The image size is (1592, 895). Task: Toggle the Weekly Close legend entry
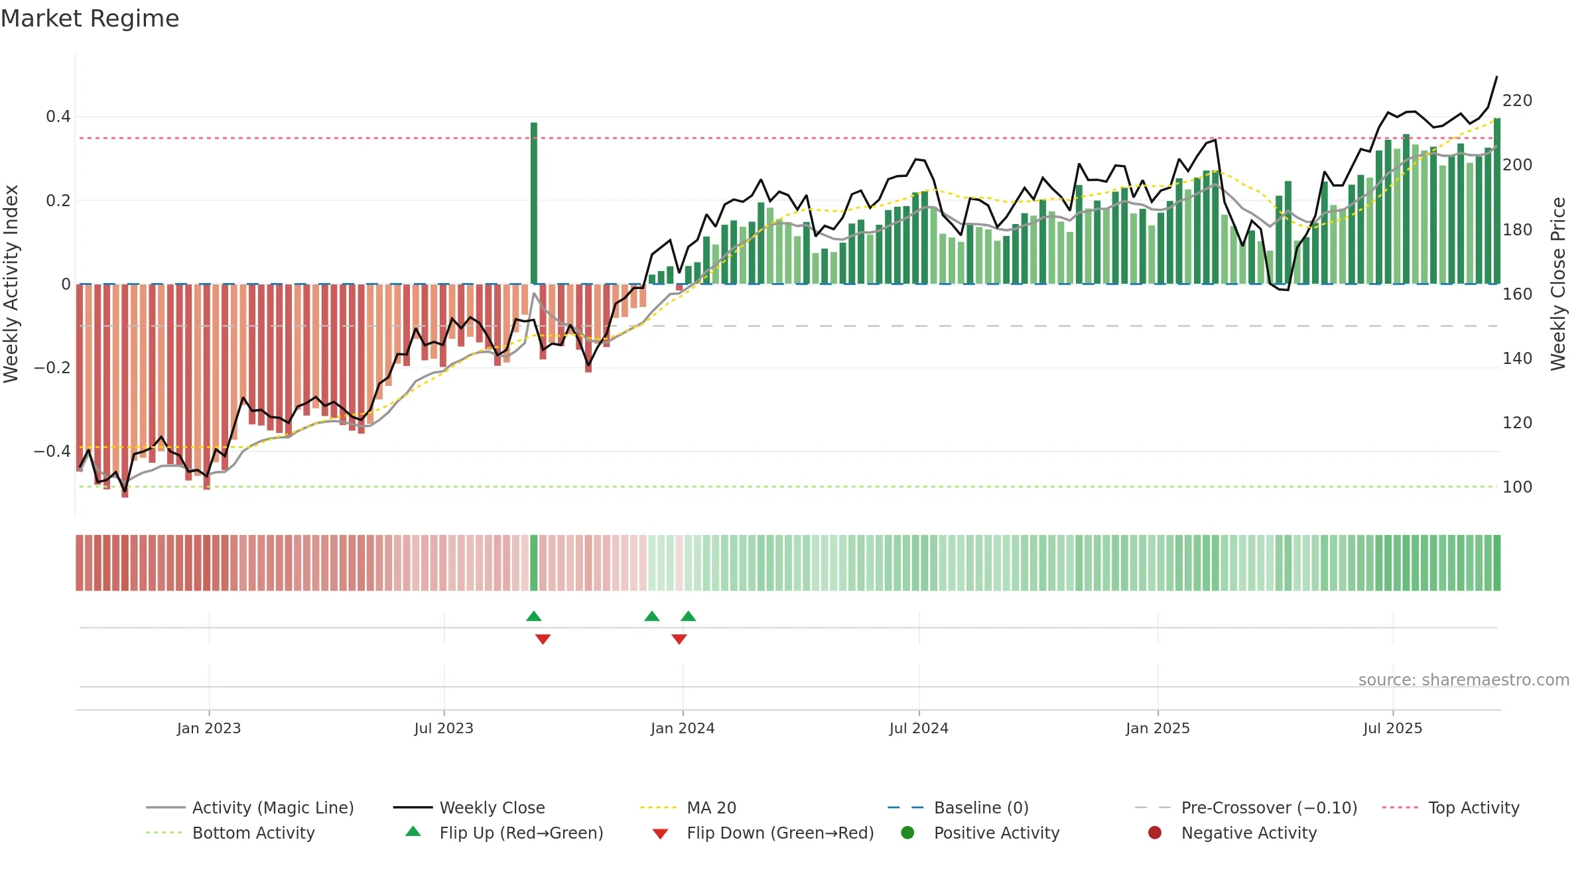(469, 807)
